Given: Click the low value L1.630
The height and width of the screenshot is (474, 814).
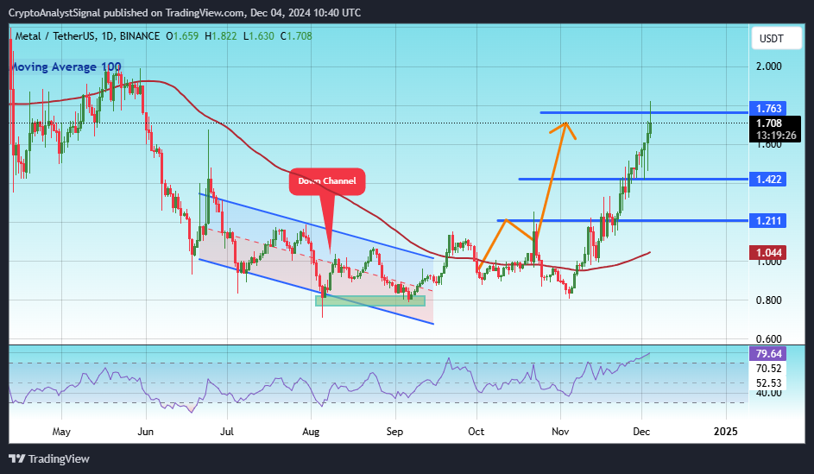Looking at the screenshot, I should [x=258, y=36].
